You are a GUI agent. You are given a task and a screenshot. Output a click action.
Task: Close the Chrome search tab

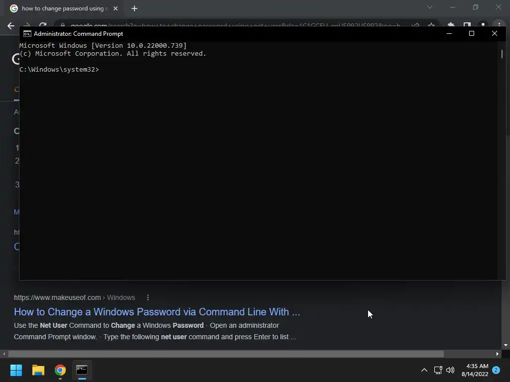(x=116, y=8)
